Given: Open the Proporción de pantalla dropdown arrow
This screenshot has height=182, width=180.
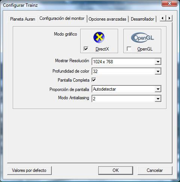Looking at the screenshot, I should [x=158, y=89].
